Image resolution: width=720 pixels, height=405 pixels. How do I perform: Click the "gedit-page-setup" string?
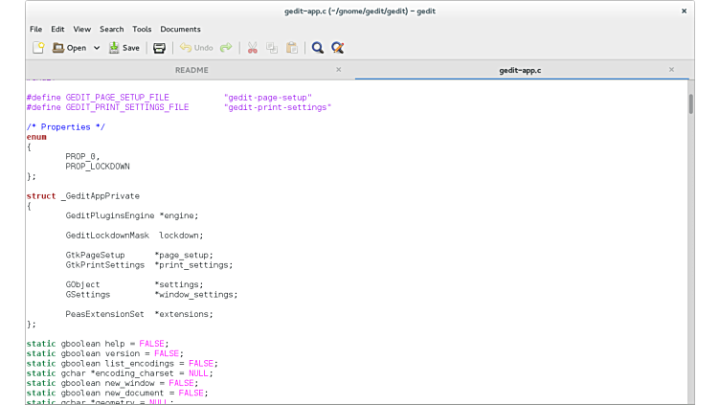coord(268,98)
